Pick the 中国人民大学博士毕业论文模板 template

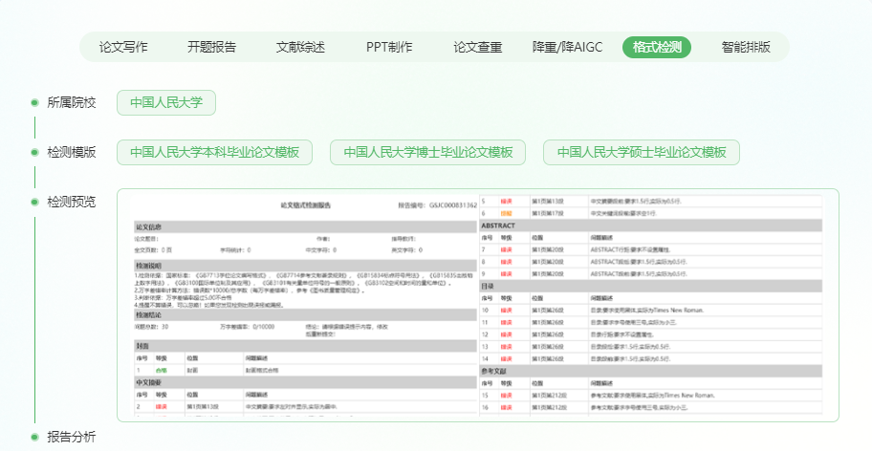(x=428, y=152)
